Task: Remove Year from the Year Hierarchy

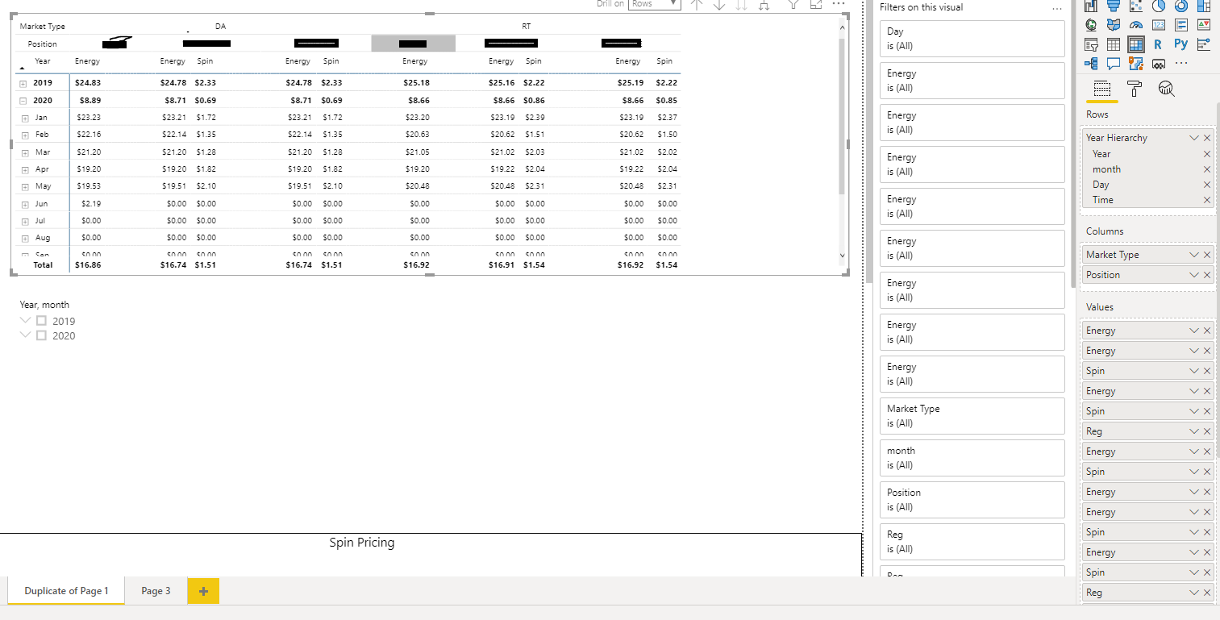Action: [x=1207, y=154]
